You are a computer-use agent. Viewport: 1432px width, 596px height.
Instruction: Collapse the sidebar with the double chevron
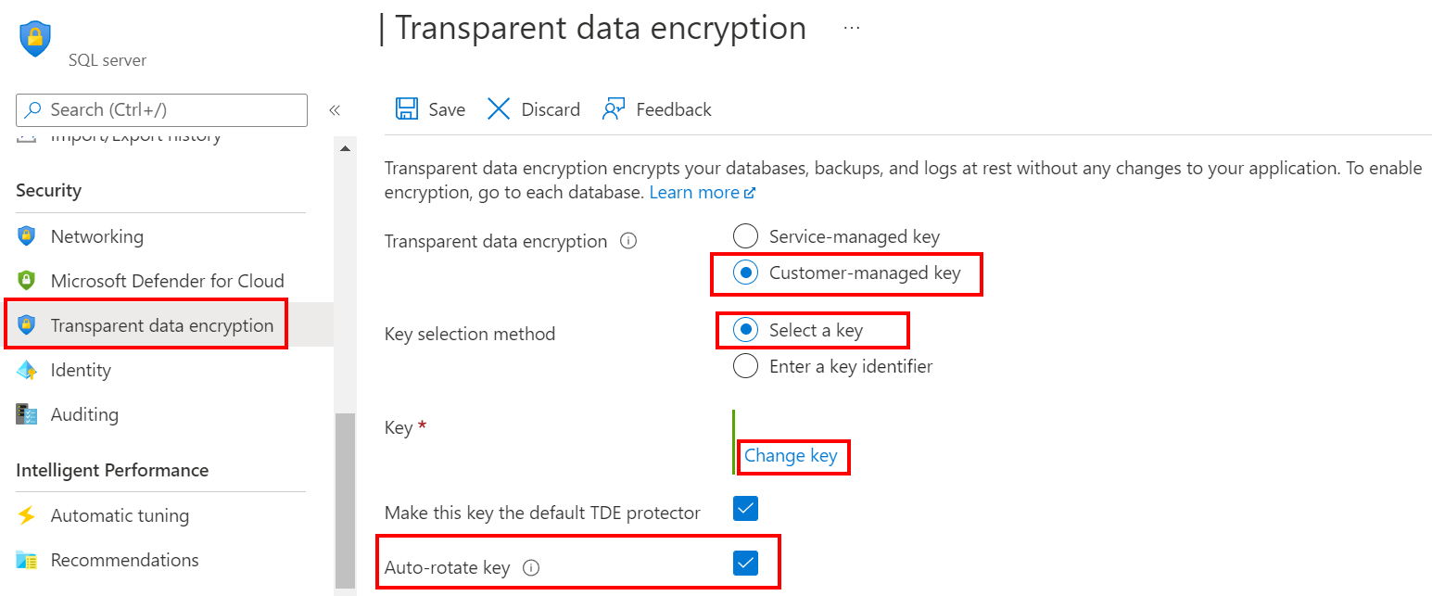335,110
